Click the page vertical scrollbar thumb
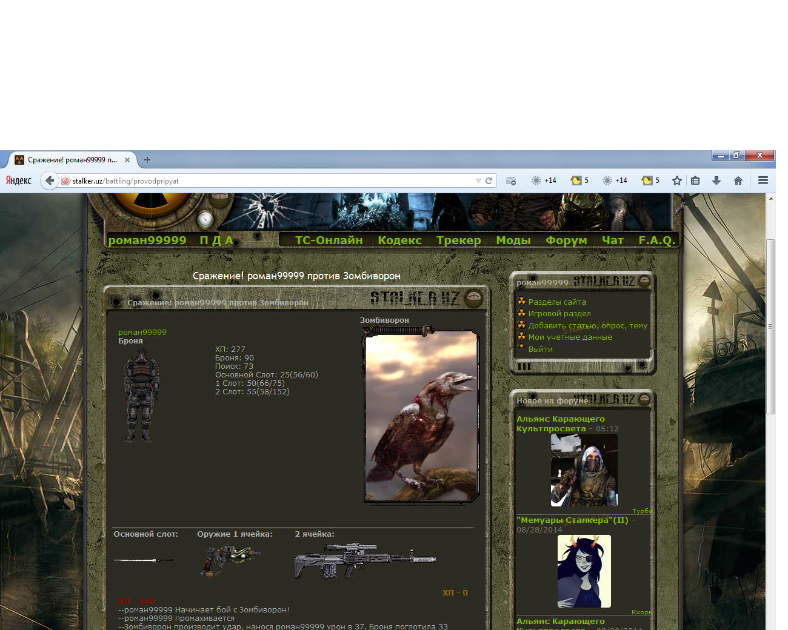 pos(770,327)
